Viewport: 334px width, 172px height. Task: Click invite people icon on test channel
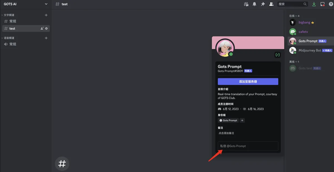coord(42,28)
